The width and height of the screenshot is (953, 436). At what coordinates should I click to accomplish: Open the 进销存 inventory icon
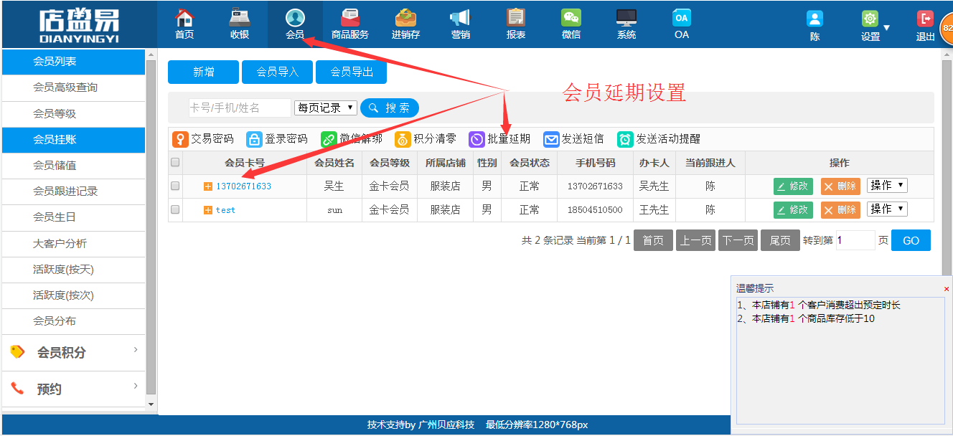coord(405,18)
